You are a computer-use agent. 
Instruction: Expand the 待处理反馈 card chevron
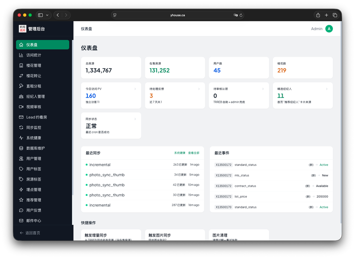point(199,89)
